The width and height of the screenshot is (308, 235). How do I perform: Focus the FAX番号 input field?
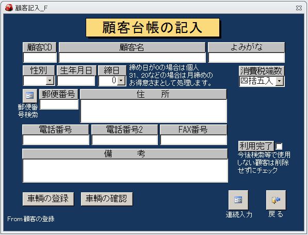tap(193, 140)
